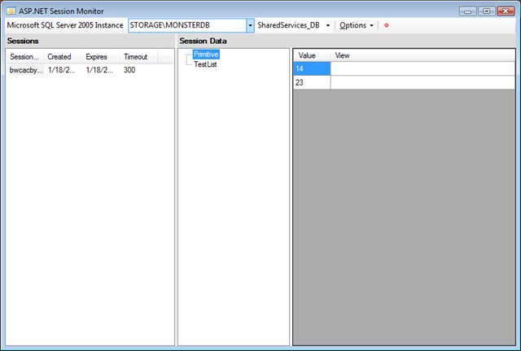Select the cell with value 23
521x351 pixels.
point(312,82)
